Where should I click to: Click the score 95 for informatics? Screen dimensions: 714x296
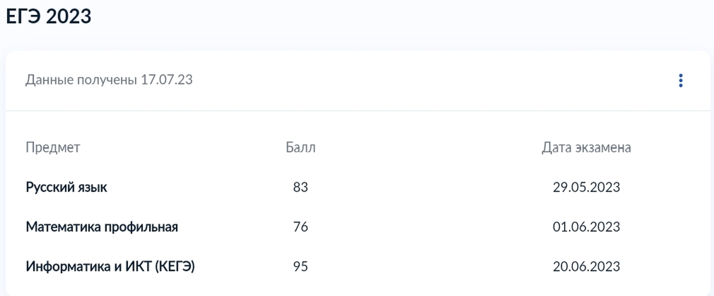300,266
